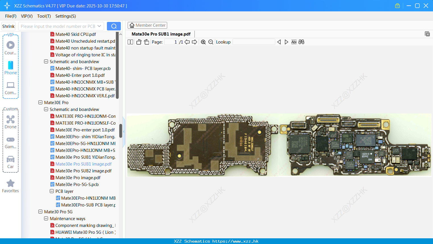This screenshot has width=433, height=244.
Task: Open Mate40 Skid CPU.pdf
Action: click(76, 34)
